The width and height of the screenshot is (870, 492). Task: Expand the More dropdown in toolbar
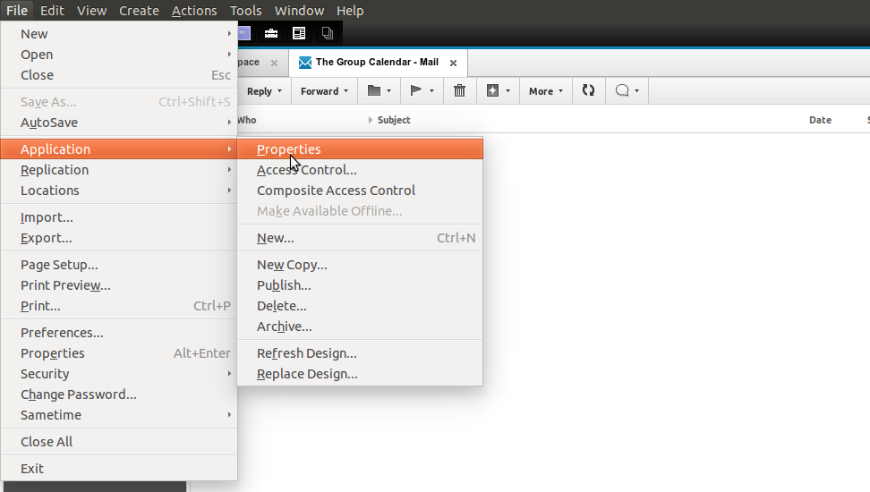546,91
